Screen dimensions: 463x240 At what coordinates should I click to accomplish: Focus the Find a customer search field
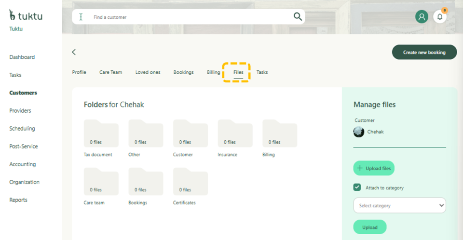click(191, 17)
